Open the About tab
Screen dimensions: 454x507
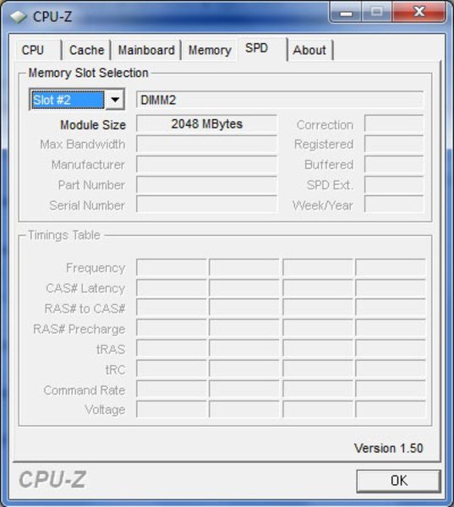tap(310, 50)
